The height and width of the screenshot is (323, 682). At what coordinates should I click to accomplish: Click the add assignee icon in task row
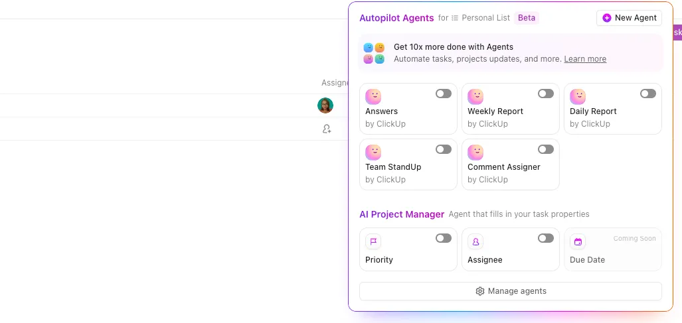coord(327,129)
